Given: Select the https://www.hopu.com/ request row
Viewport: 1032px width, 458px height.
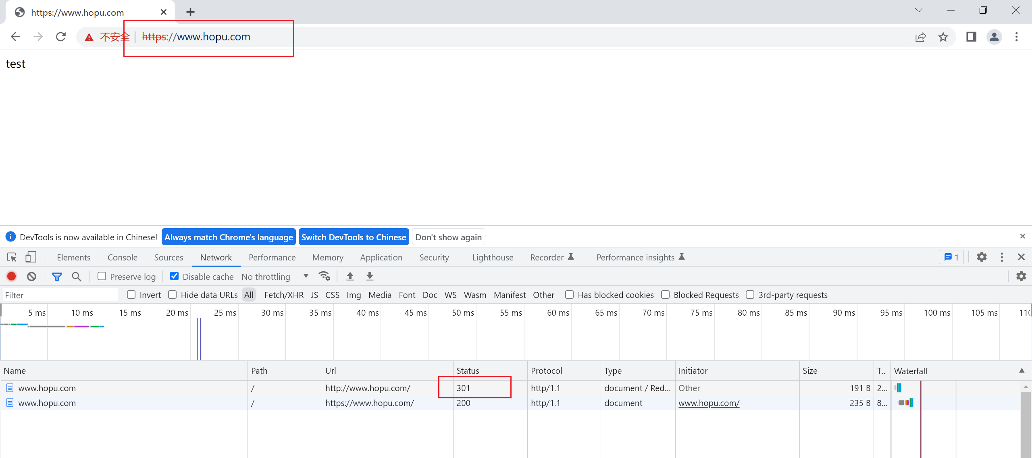Looking at the screenshot, I should tap(510, 403).
